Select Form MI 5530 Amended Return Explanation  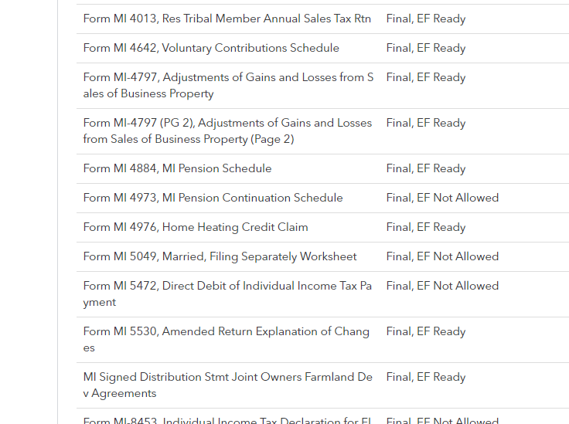click(x=226, y=339)
